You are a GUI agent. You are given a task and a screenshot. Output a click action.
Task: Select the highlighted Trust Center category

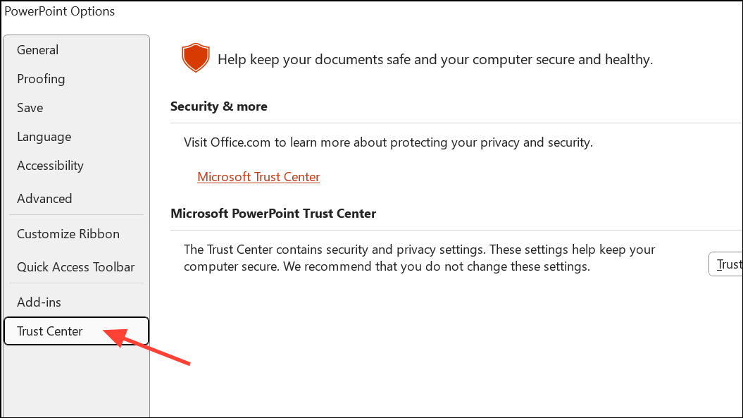click(76, 331)
